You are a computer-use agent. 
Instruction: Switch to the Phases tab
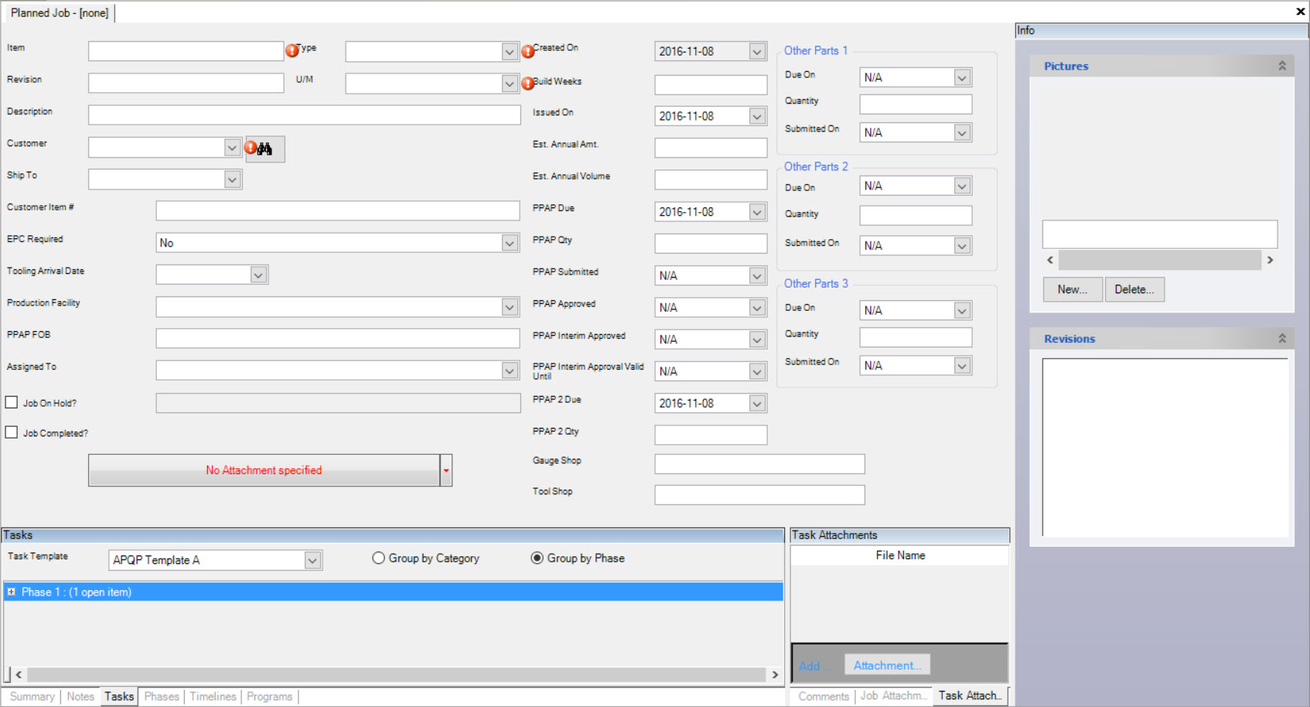(162, 696)
